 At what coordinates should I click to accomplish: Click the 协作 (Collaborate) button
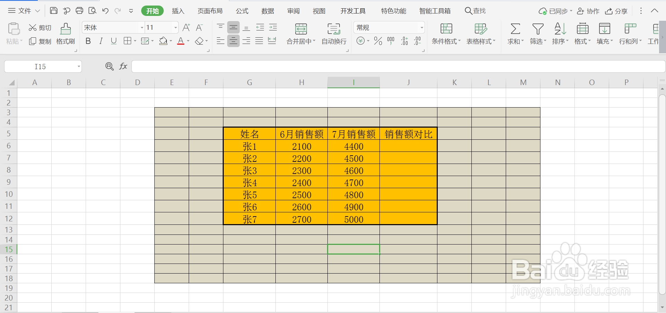click(x=589, y=11)
